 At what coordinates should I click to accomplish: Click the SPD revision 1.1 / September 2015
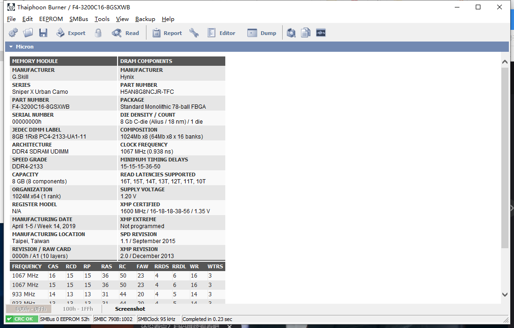[x=148, y=241]
